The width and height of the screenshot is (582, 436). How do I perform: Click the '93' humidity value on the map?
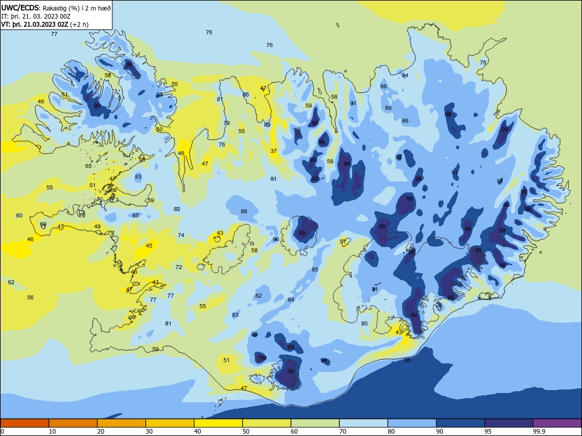point(159,95)
